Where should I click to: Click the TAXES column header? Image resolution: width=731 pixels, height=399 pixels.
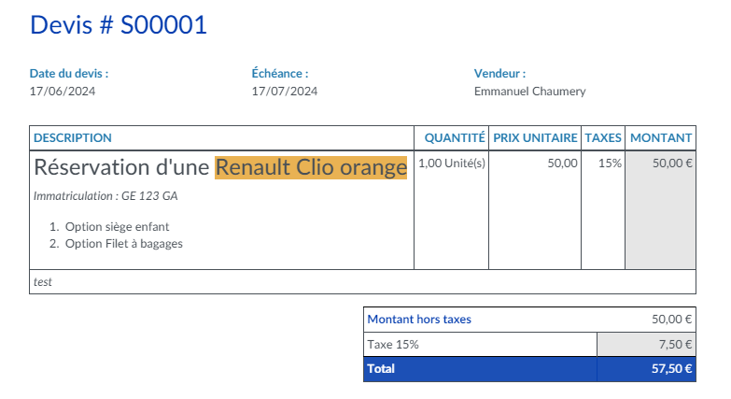(603, 137)
